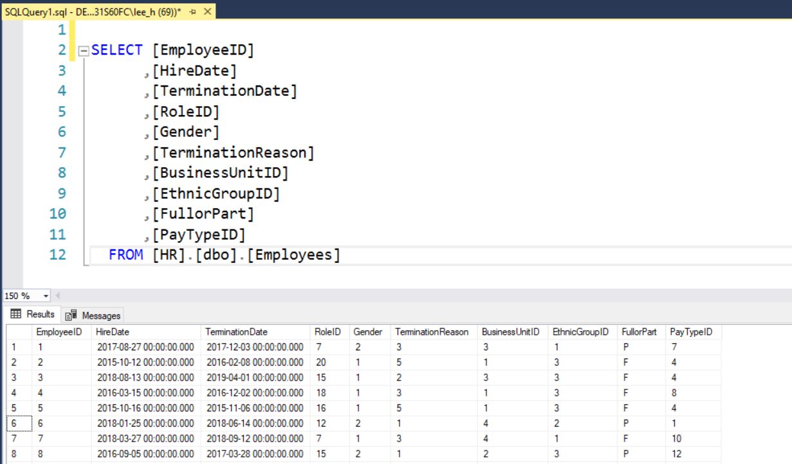Click the TerminationDate column header
This screenshot has height=464, width=792.
click(x=256, y=332)
